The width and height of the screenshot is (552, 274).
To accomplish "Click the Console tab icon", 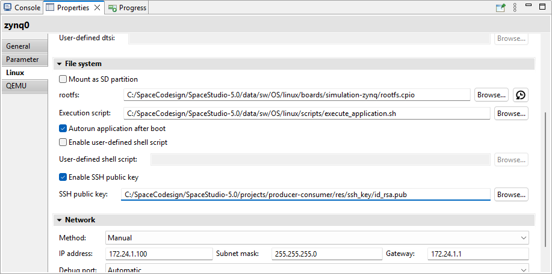I will click(7, 7).
